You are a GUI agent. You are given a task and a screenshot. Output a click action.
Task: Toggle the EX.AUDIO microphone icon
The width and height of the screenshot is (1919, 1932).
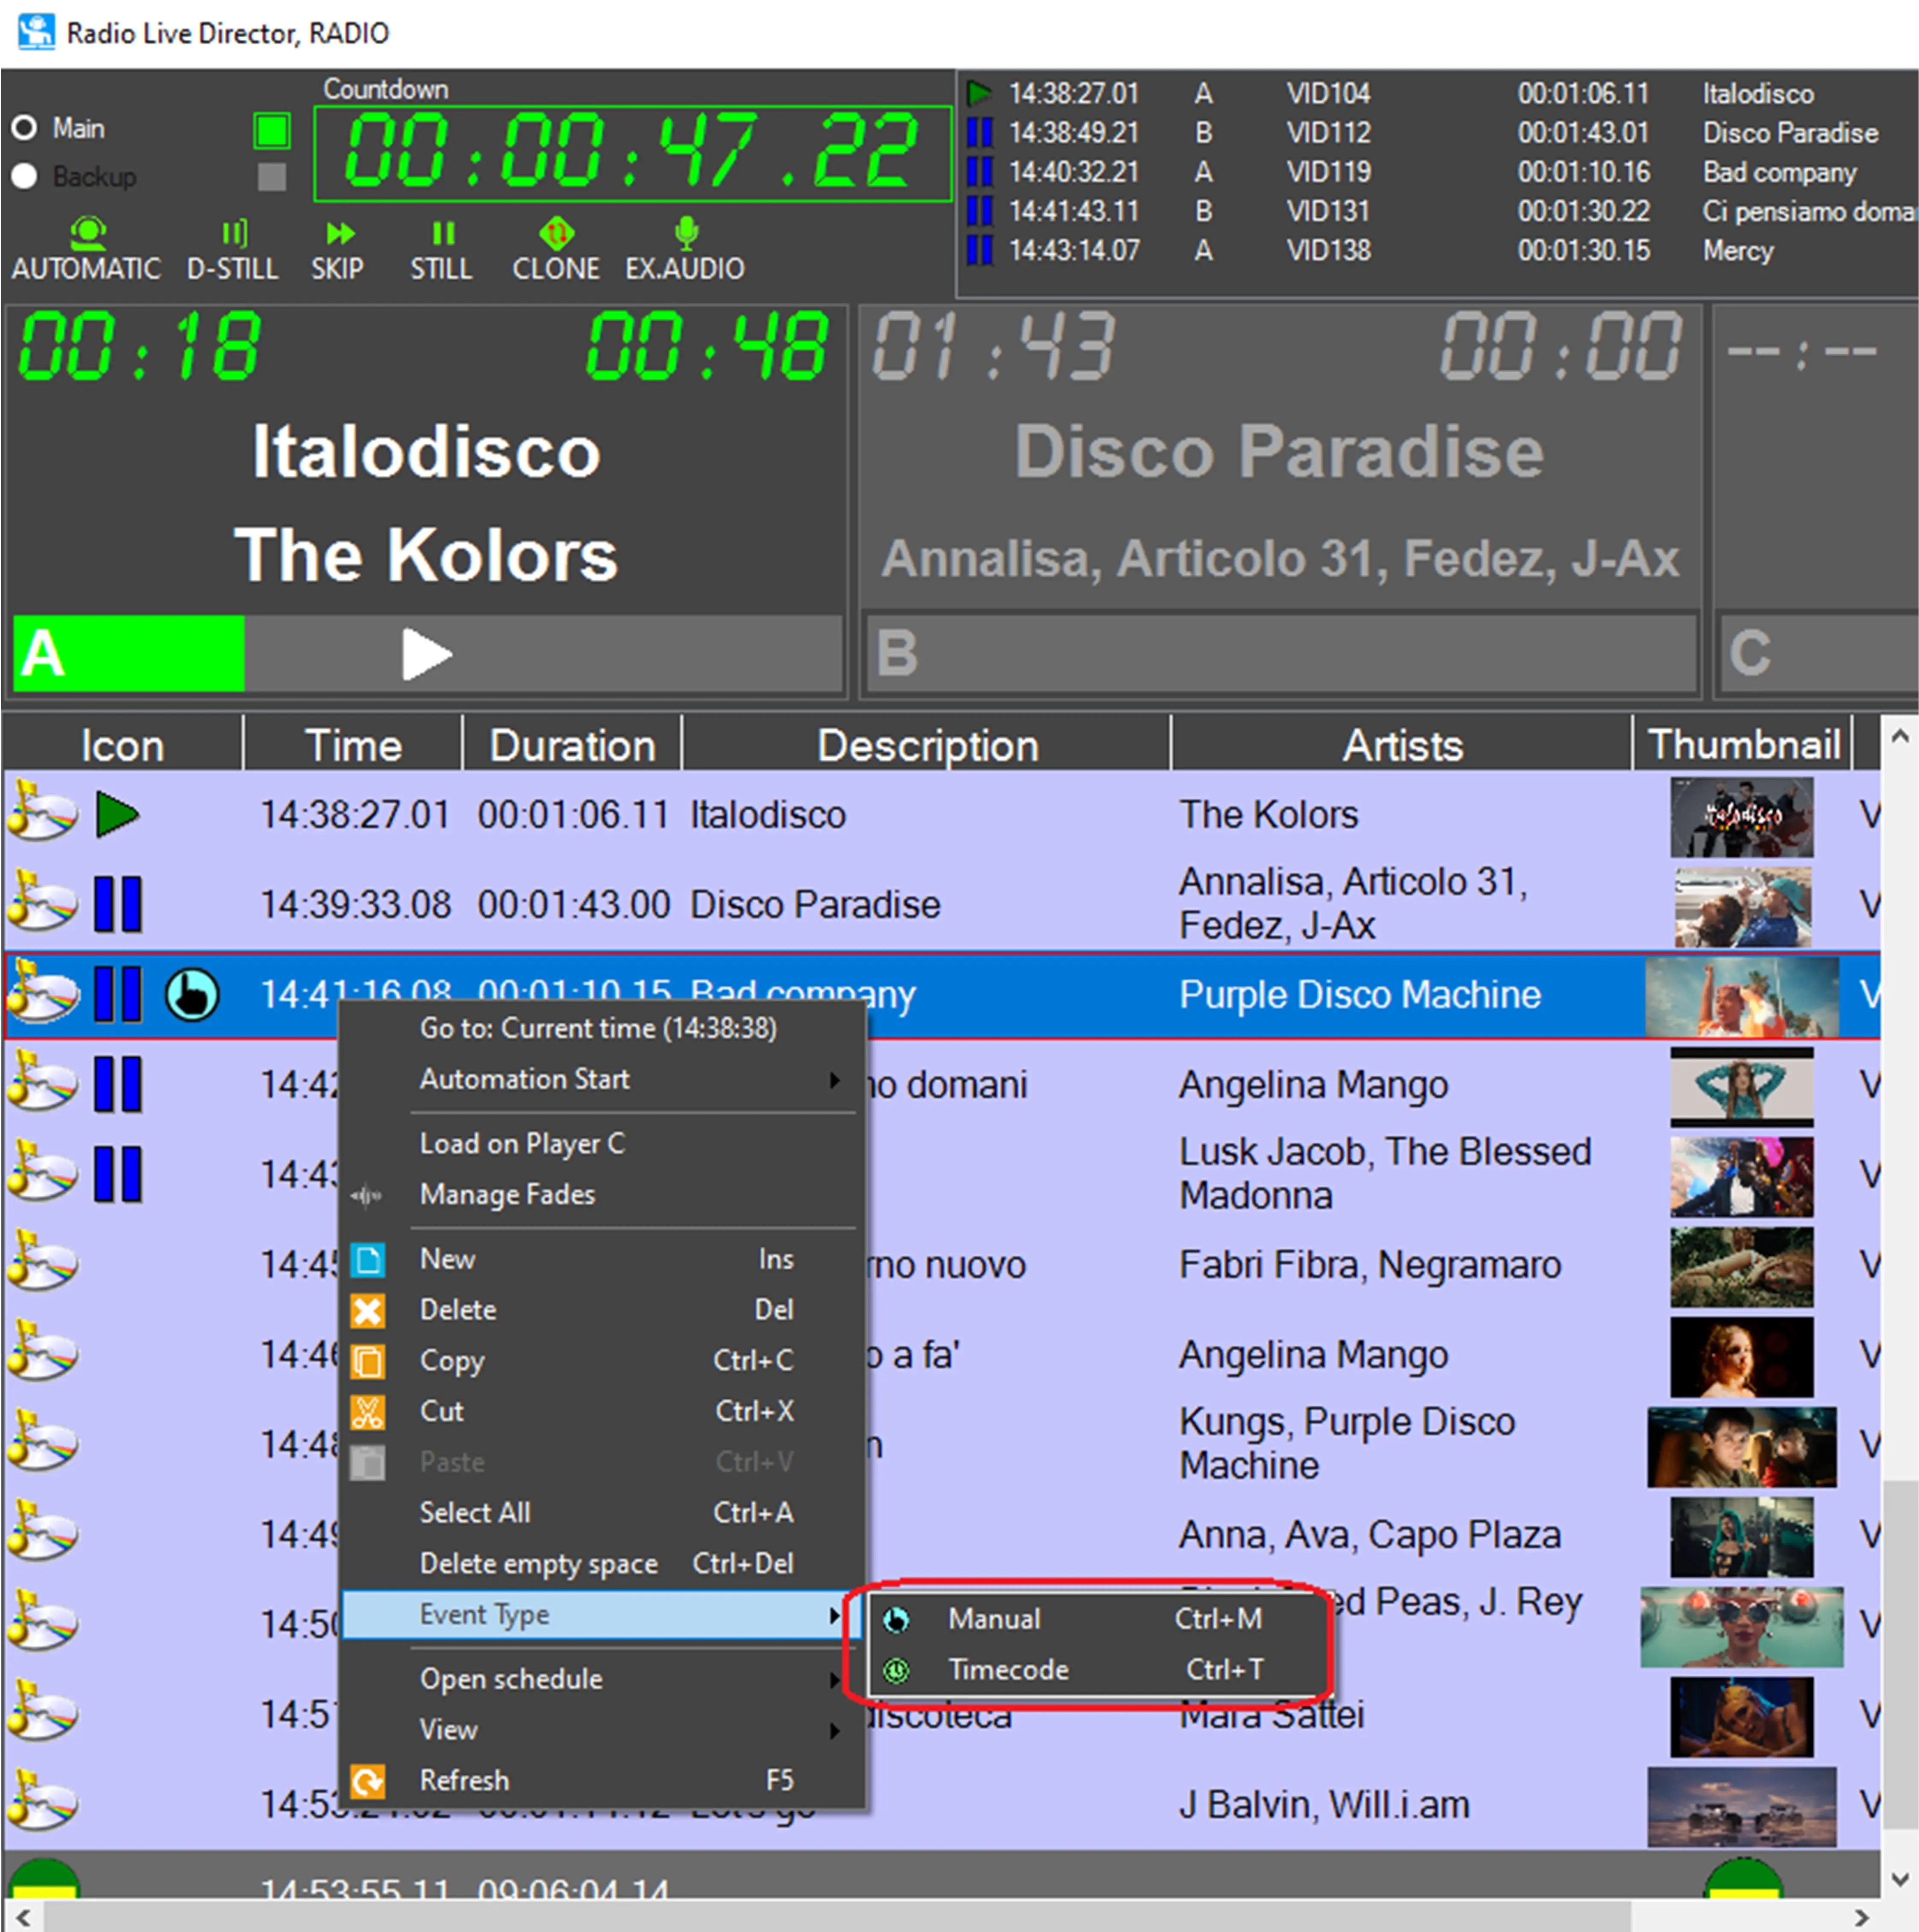click(x=686, y=233)
